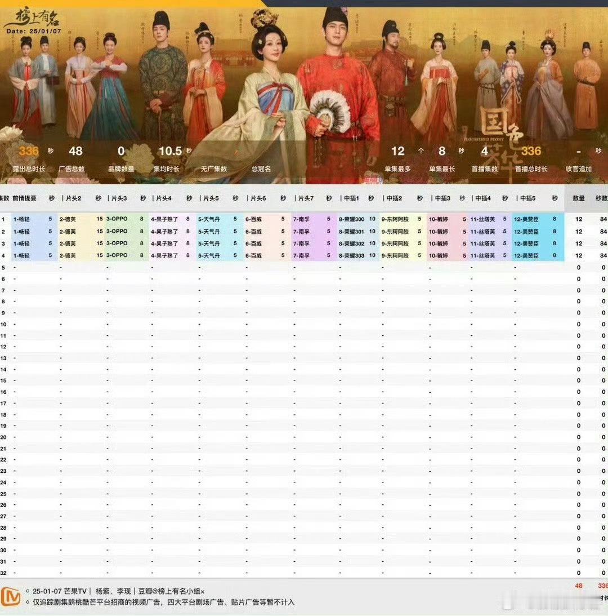Select the 品牌数量 stat label

[x=121, y=169]
